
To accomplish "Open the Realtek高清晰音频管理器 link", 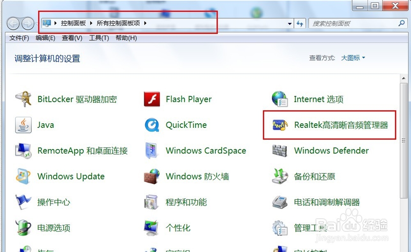I will pyautogui.click(x=341, y=125).
